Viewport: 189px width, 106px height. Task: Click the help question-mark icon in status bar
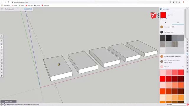1,105
